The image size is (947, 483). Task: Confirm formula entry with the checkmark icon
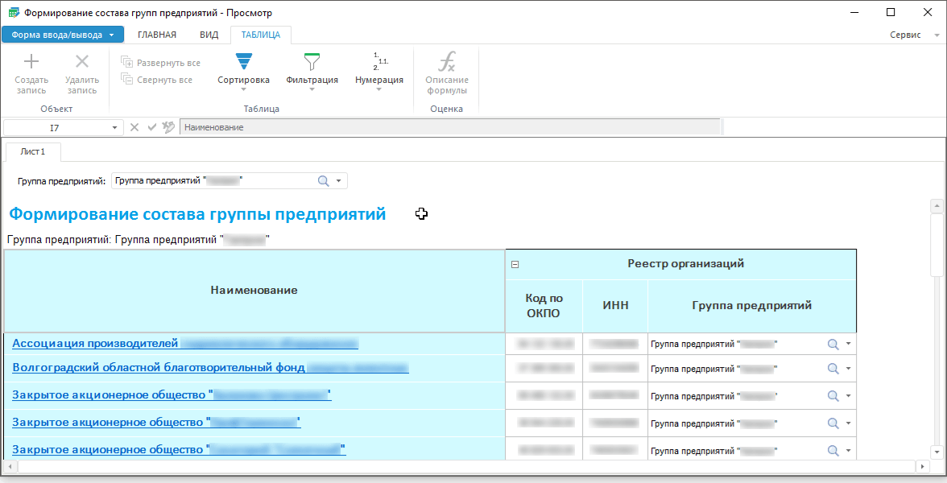tap(151, 127)
